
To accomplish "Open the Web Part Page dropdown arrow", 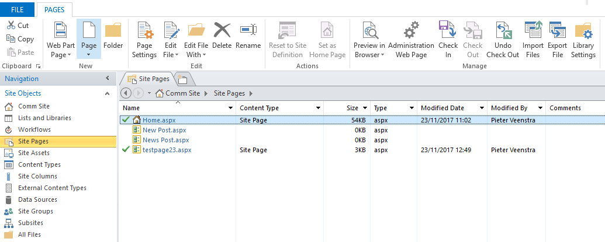I will pyautogui.click(x=69, y=55).
